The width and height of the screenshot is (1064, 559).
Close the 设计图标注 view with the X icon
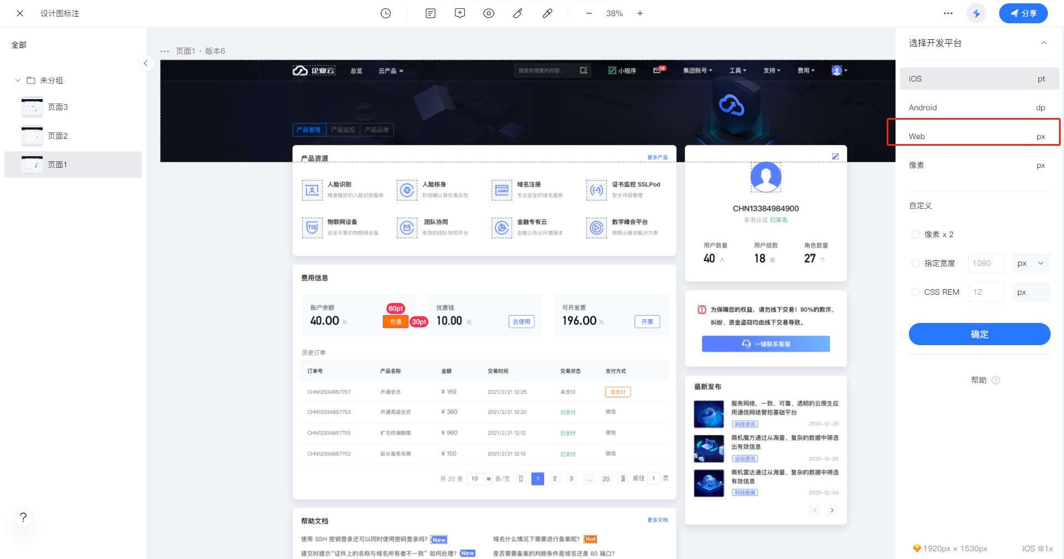[x=20, y=13]
